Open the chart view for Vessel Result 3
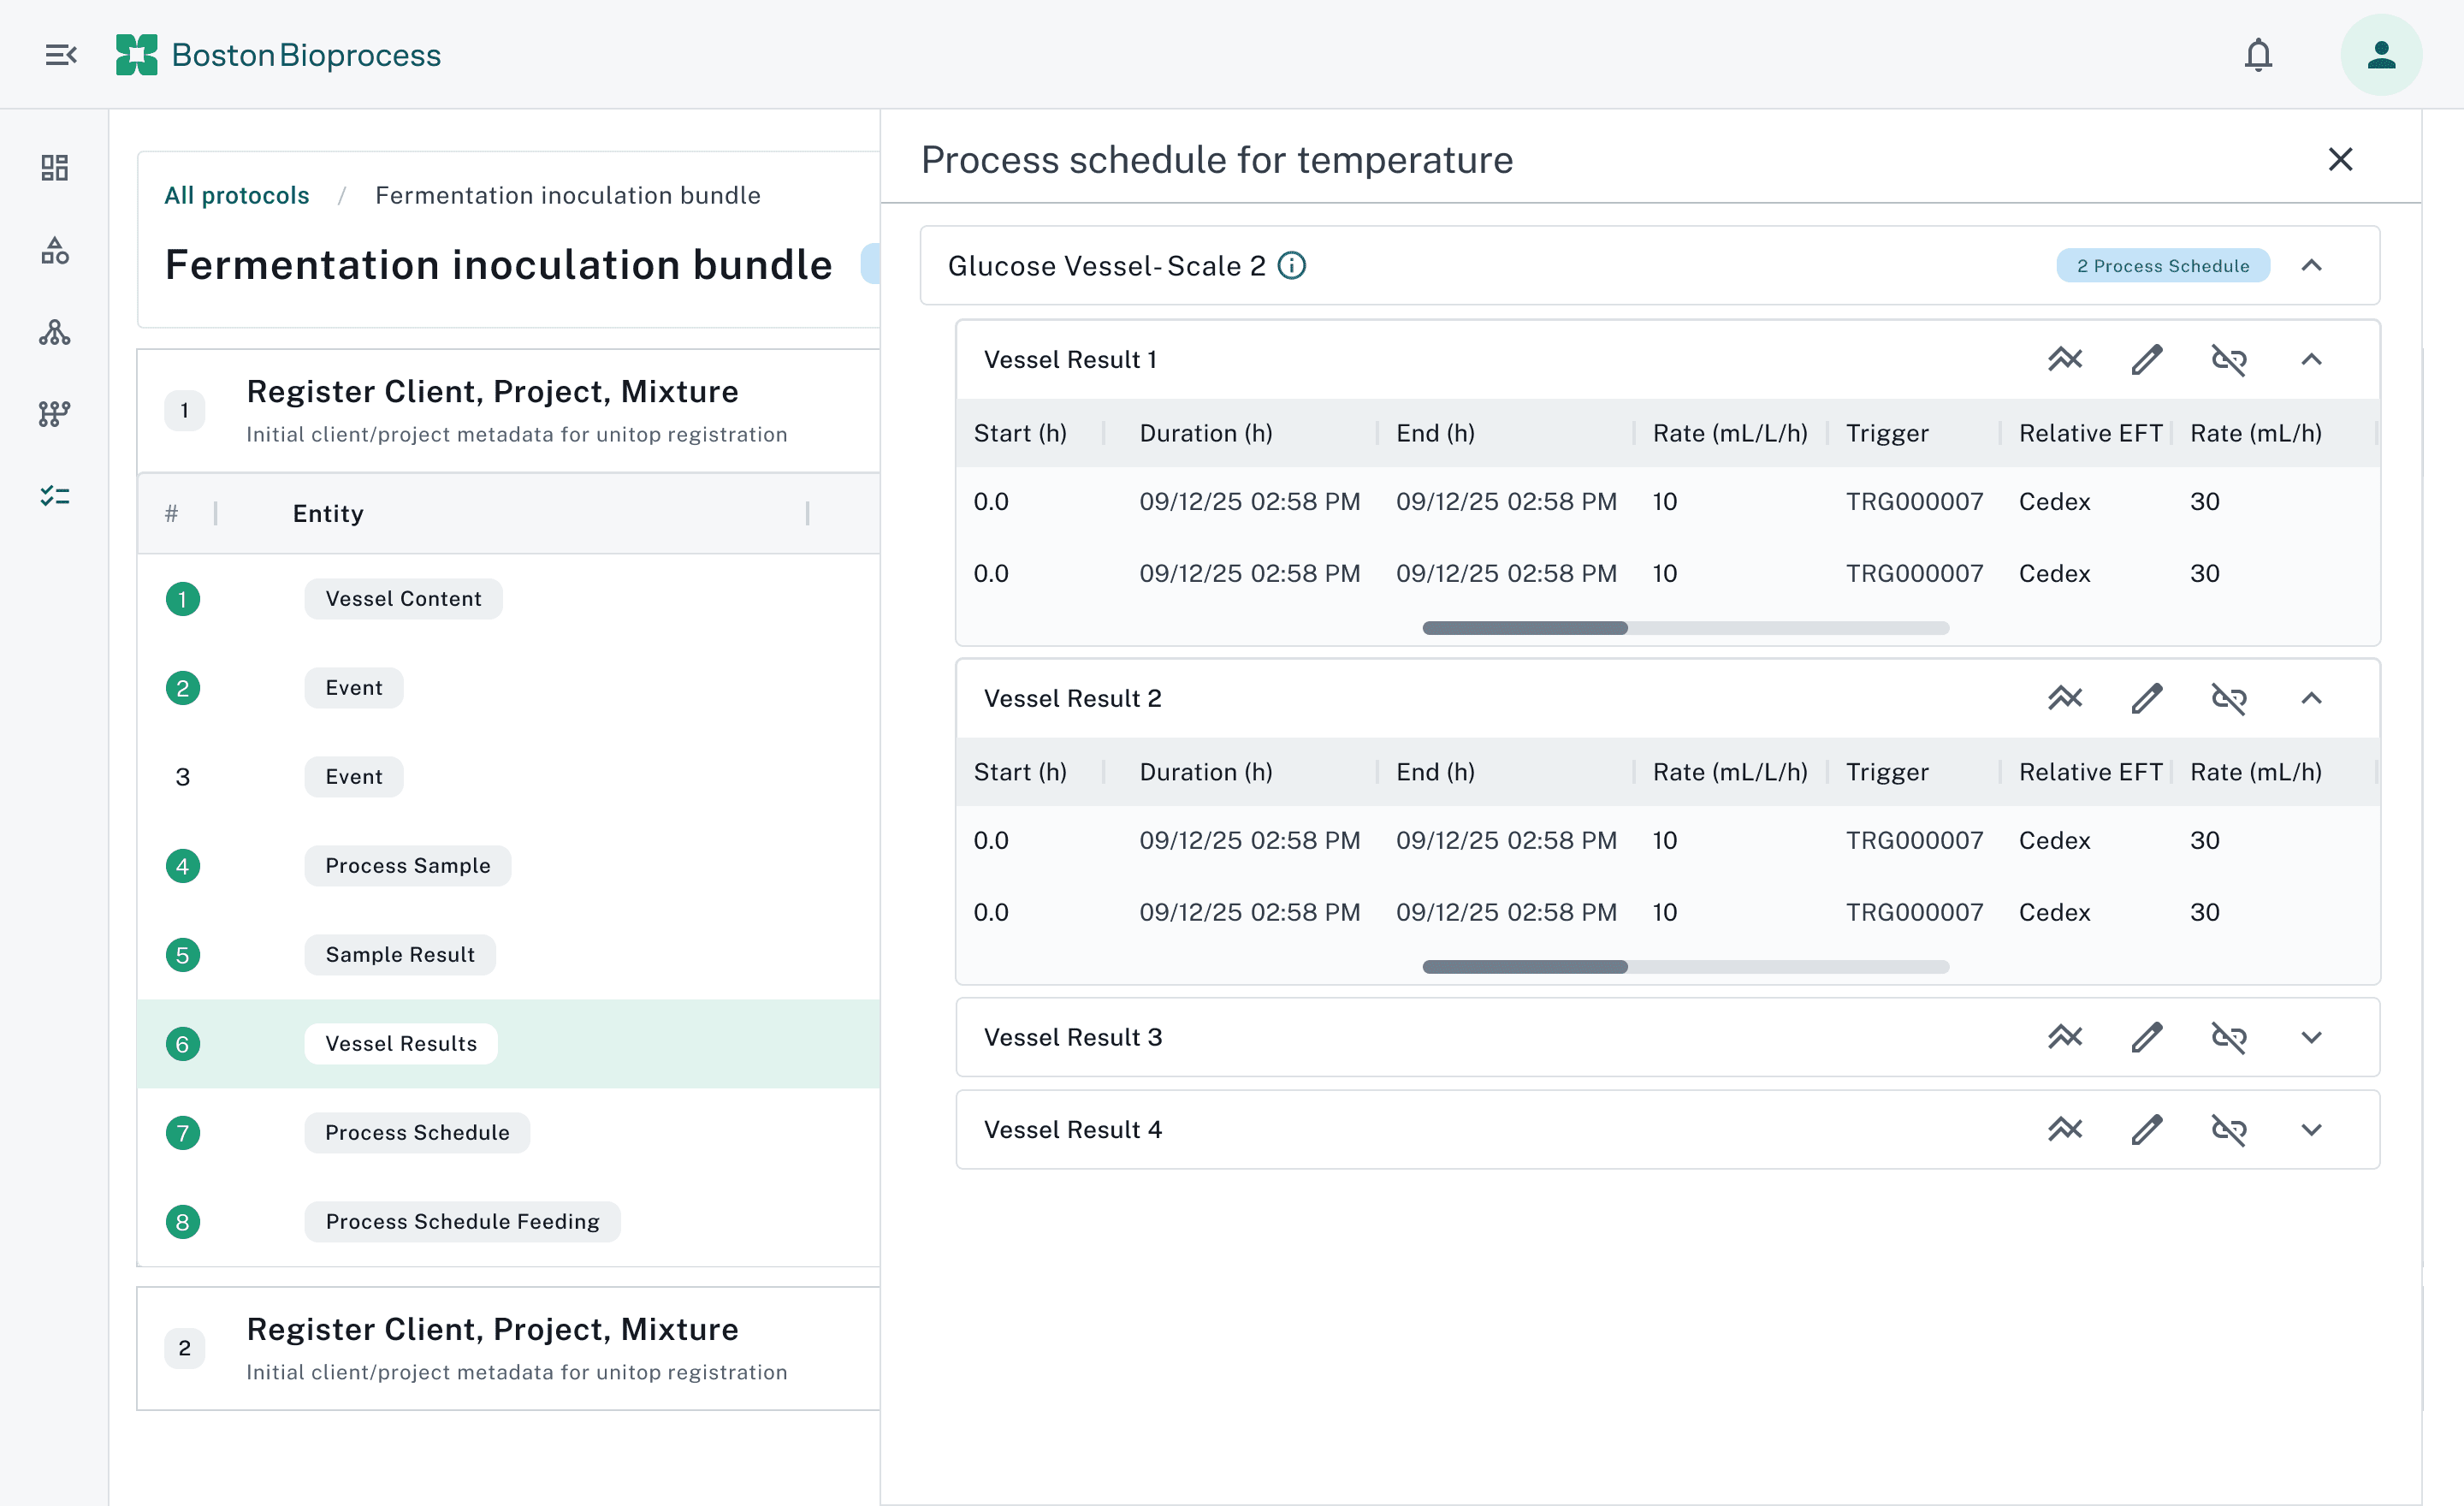2464x1506 pixels. (2066, 1037)
